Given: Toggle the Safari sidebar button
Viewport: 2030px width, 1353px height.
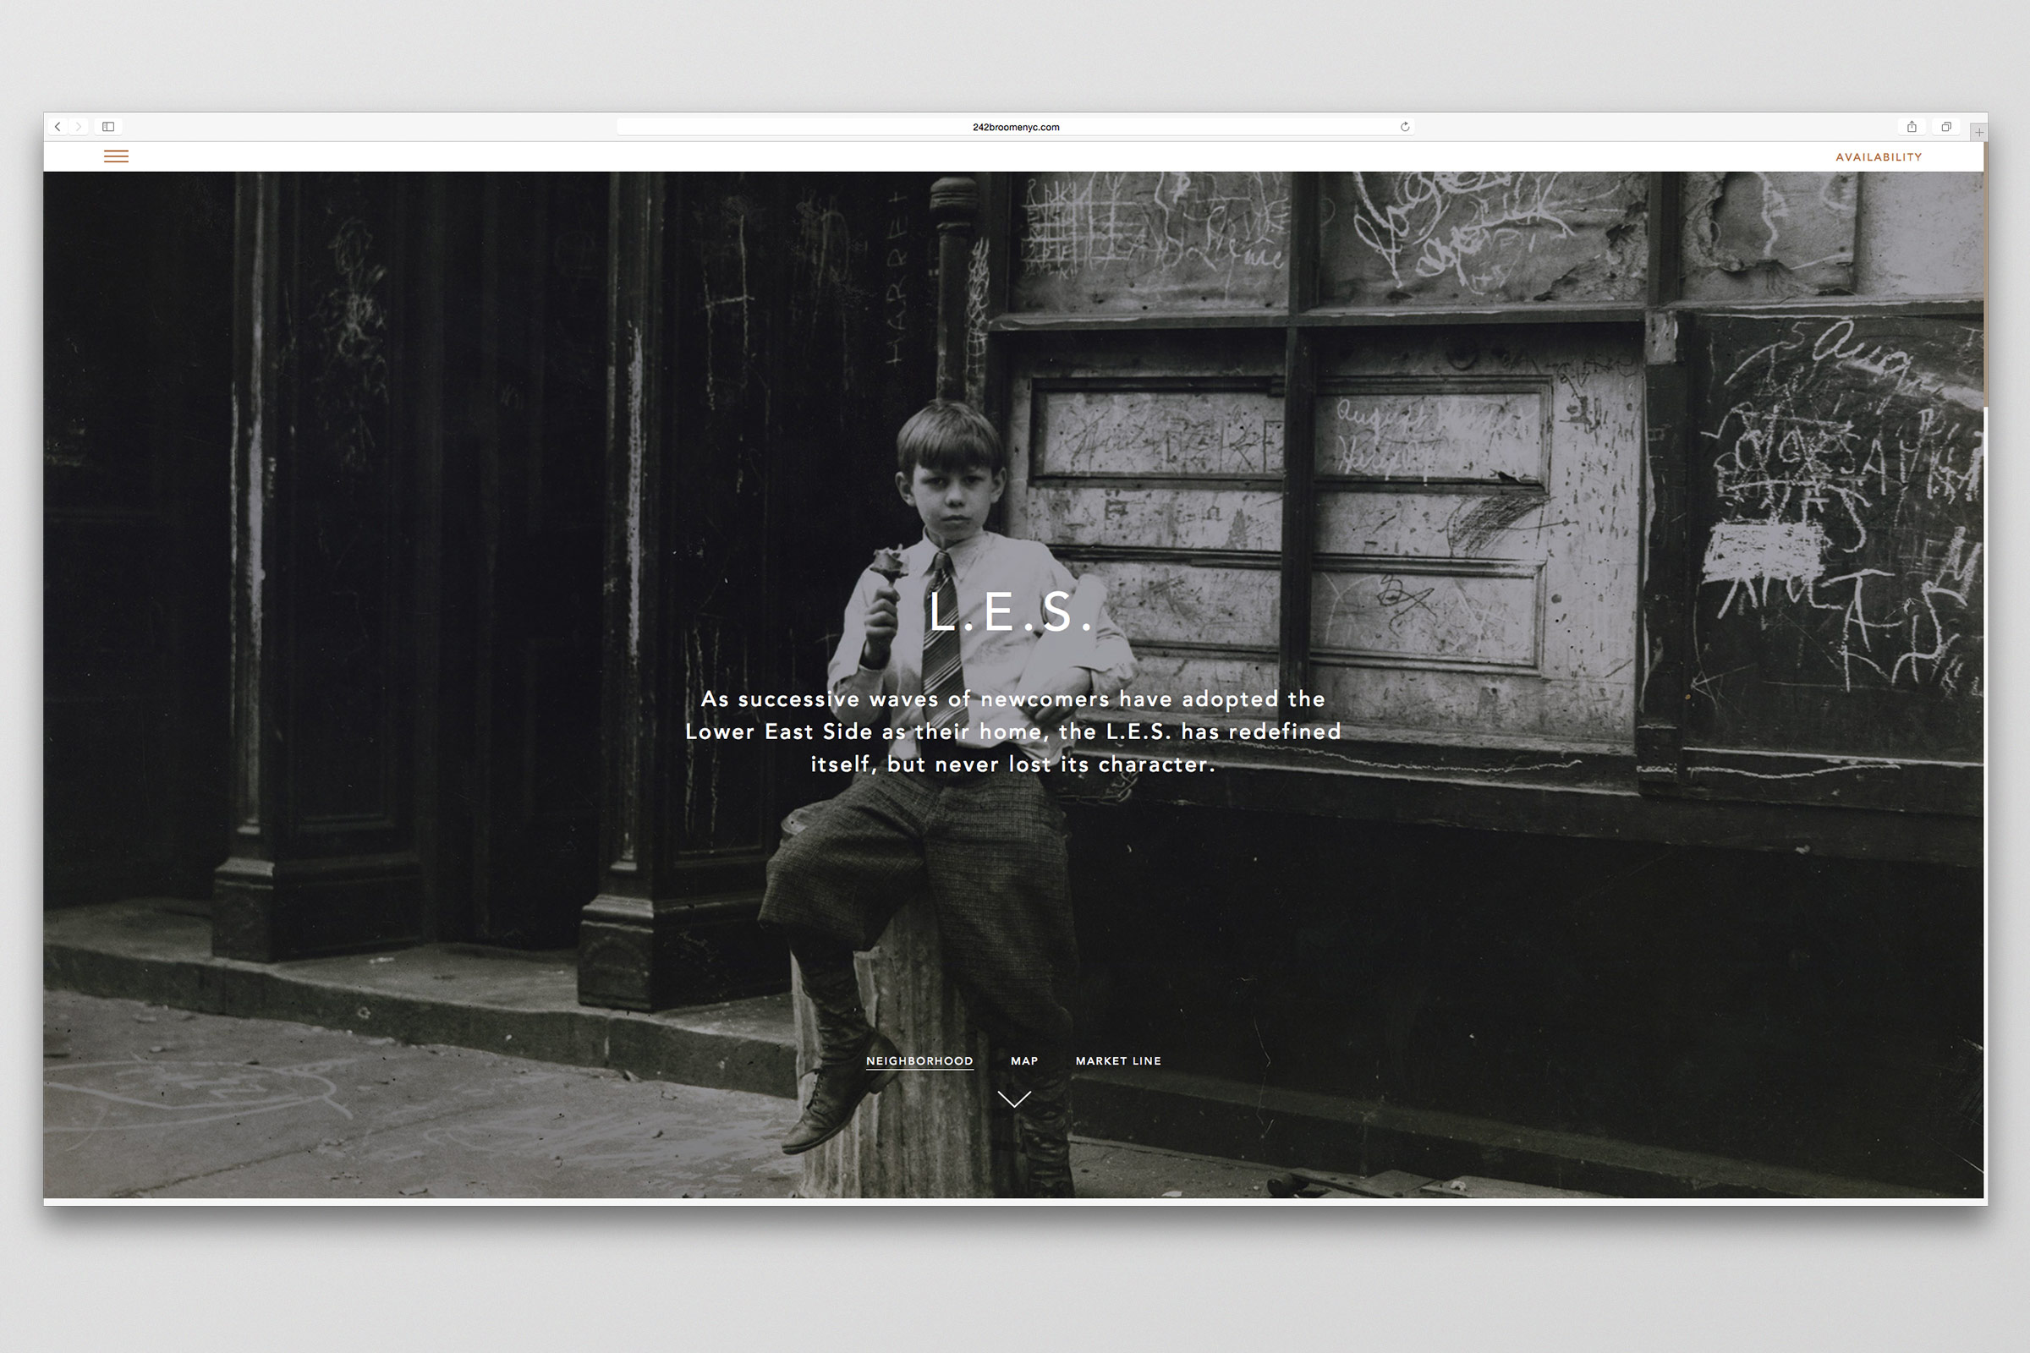Looking at the screenshot, I should [x=108, y=127].
